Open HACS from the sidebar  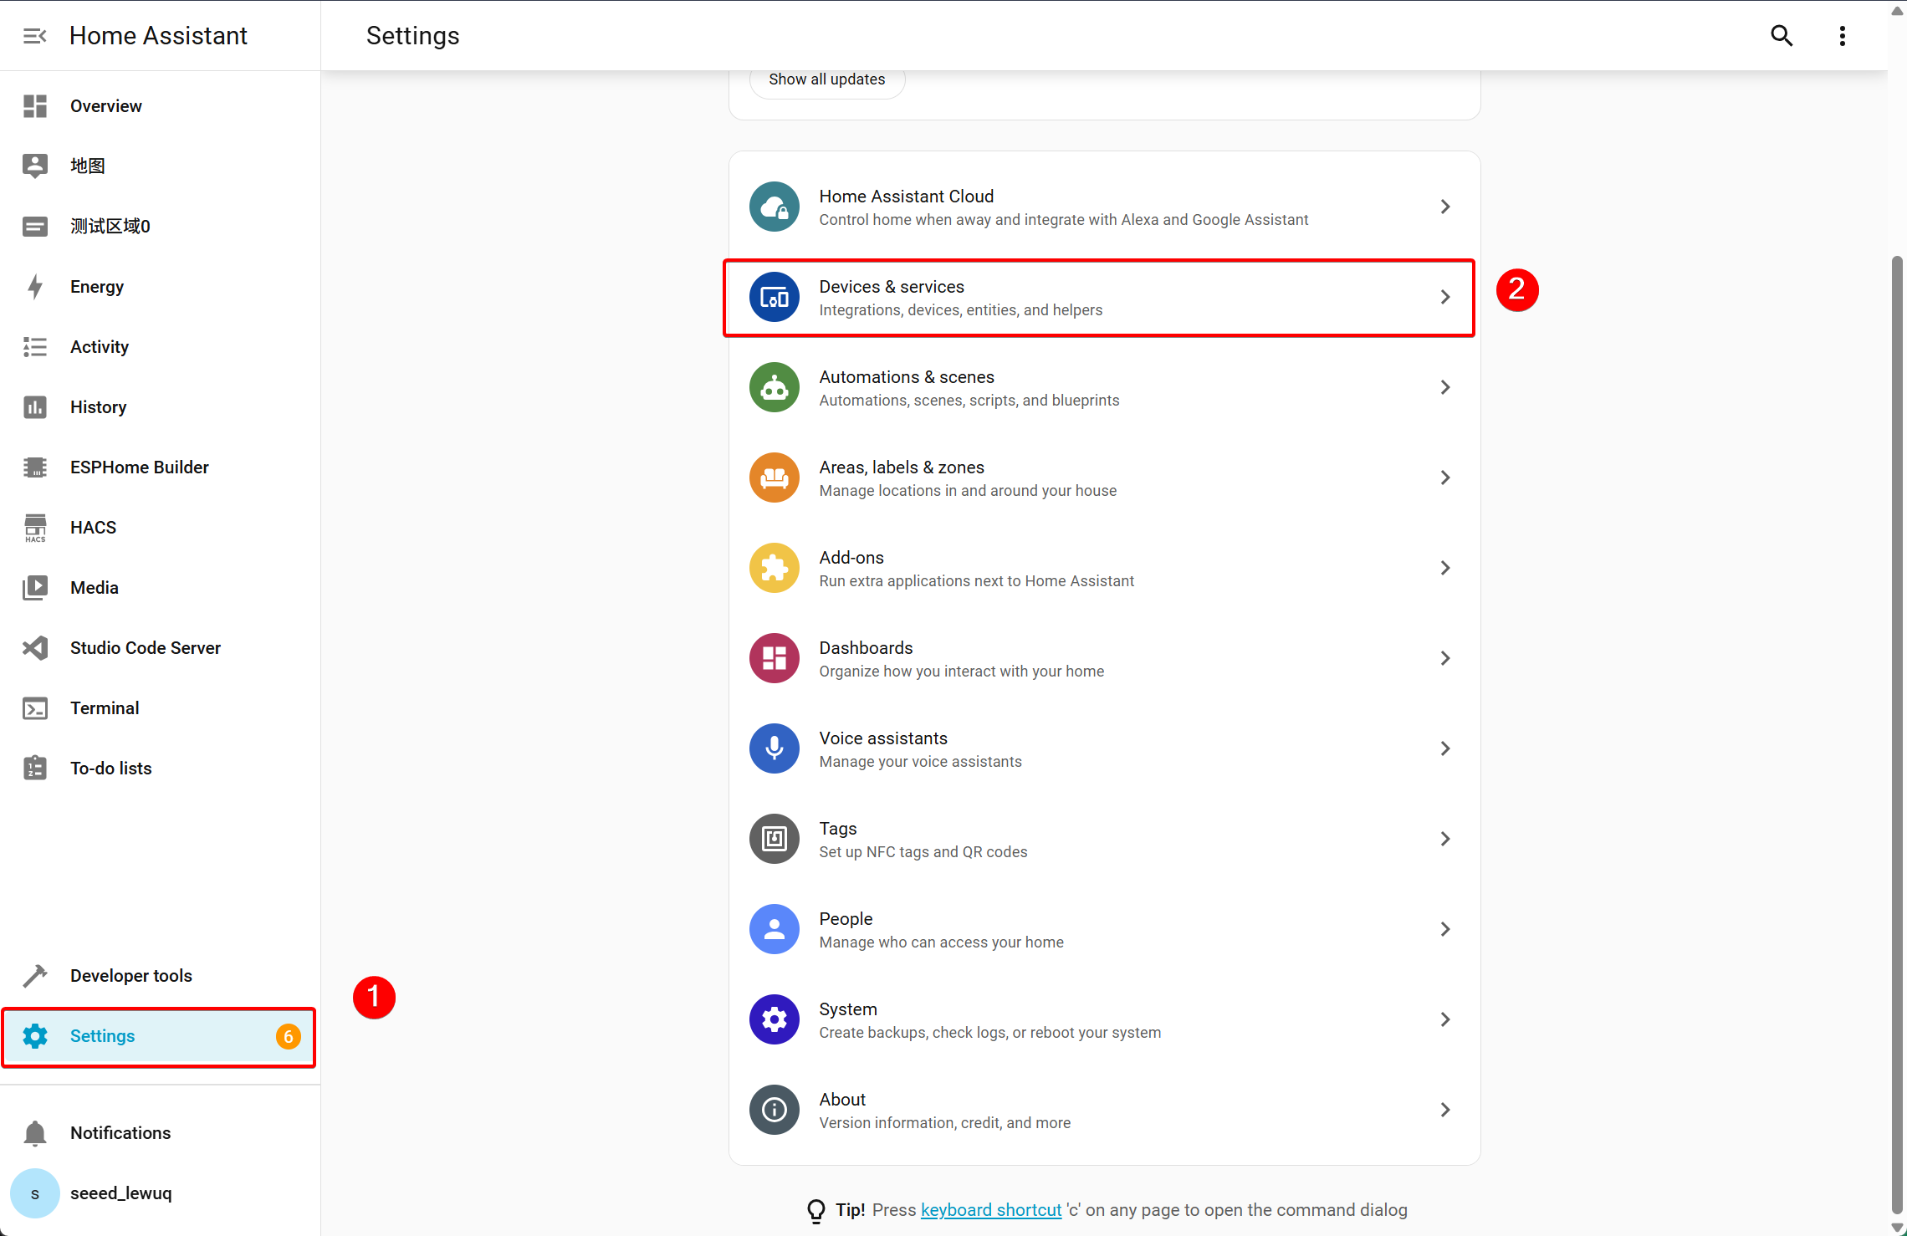(x=93, y=528)
